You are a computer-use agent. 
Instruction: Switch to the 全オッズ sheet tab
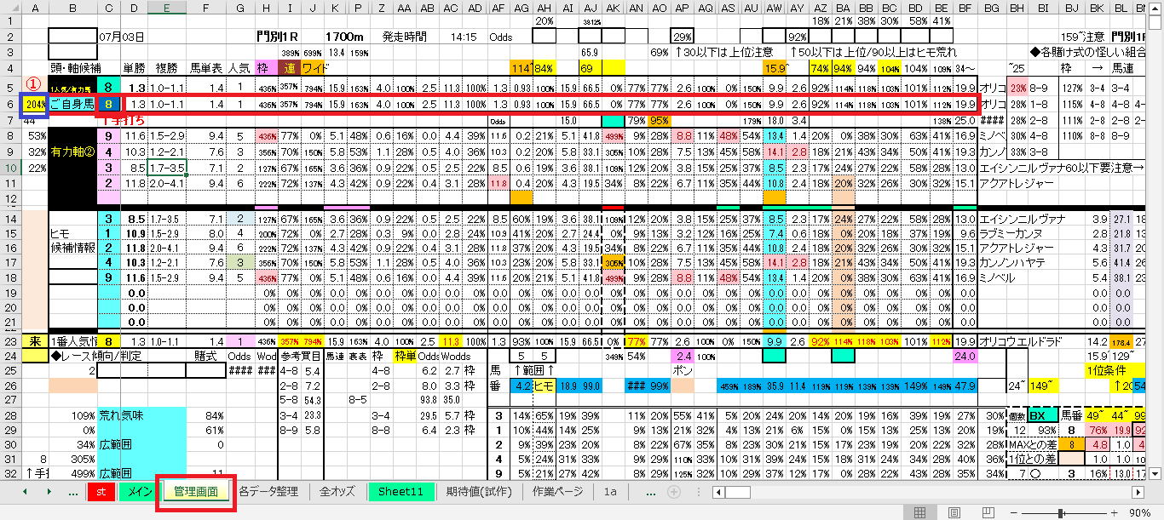tap(338, 492)
